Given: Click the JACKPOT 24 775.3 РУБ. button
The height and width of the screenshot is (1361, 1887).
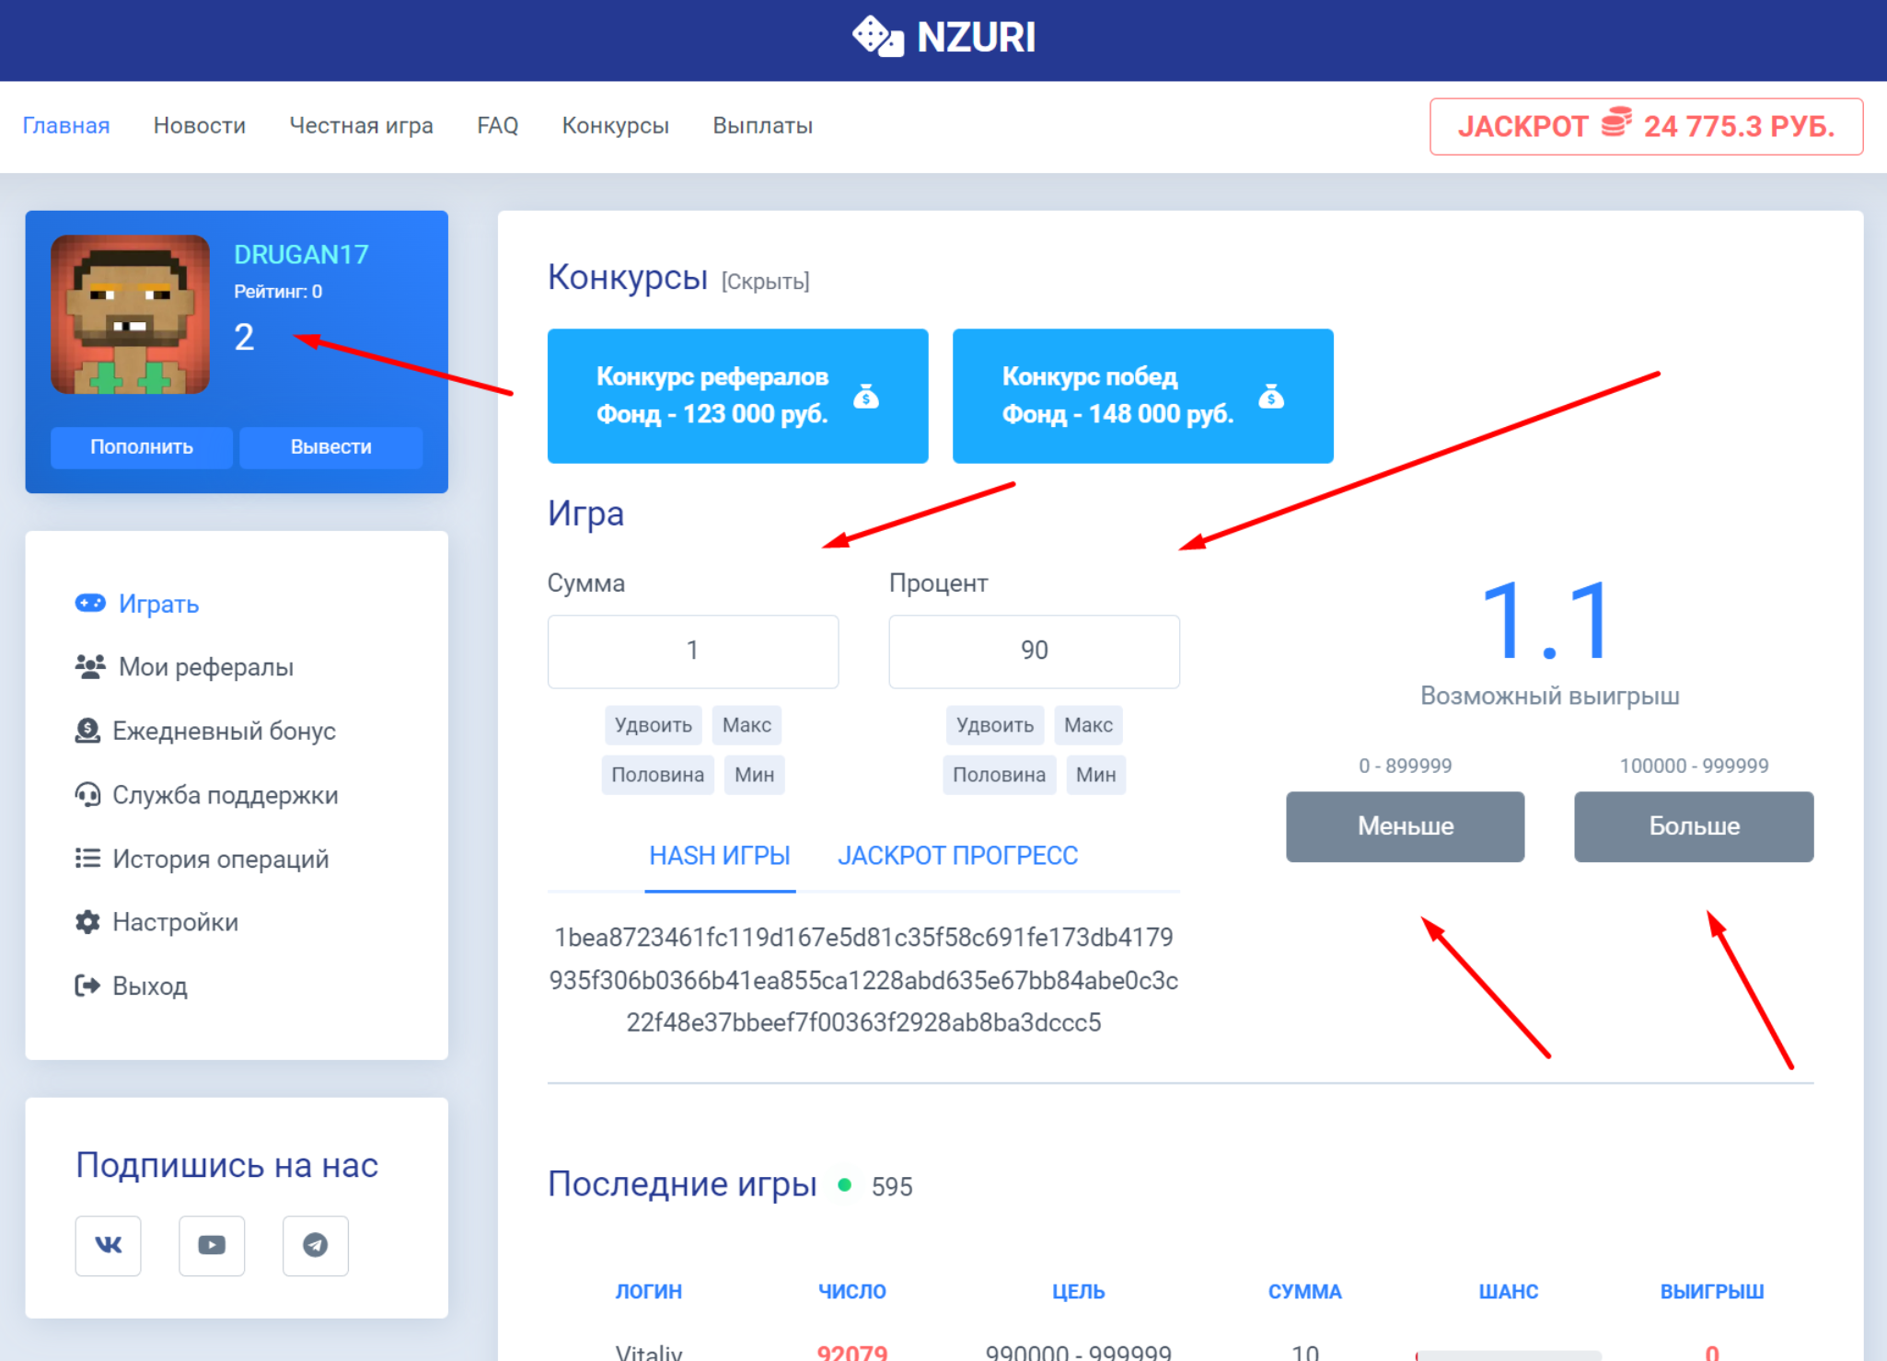Looking at the screenshot, I should [x=1646, y=126].
